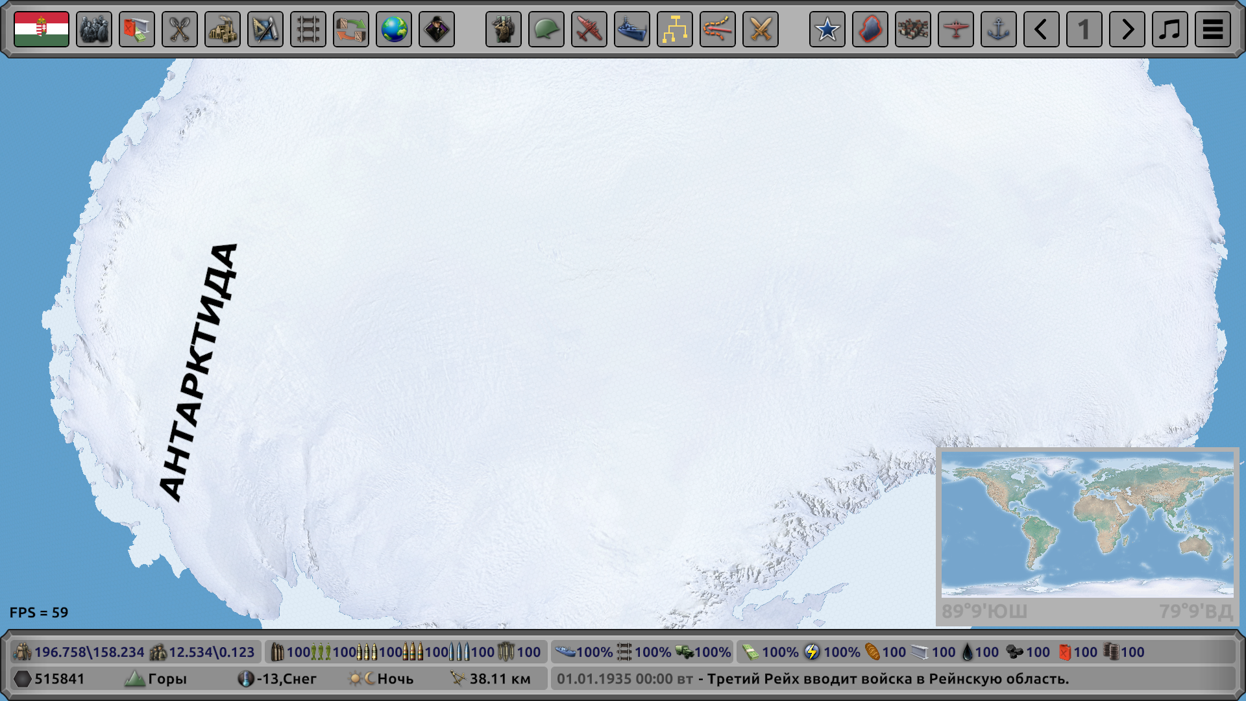The height and width of the screenshot is (701, 1246).
Task: Open the hamburger main menu
Action: [x=1213, y=29]
